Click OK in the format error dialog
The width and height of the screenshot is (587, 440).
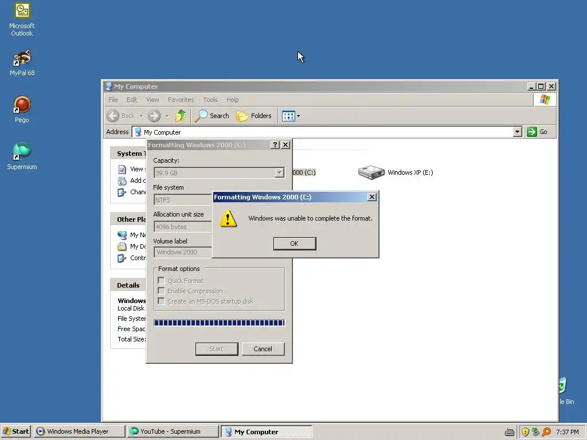click(295, 243)
